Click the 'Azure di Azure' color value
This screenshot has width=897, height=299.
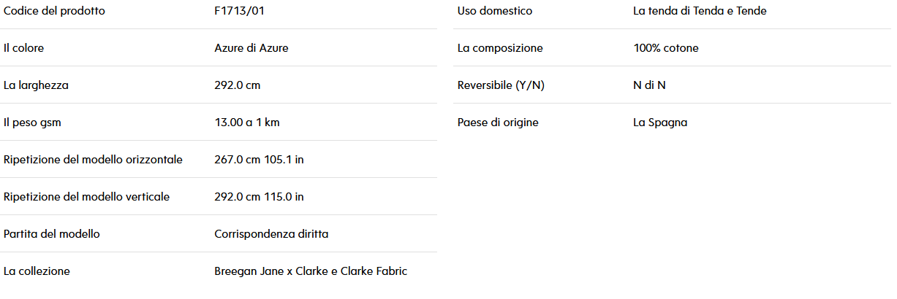pyautogui.click(x=251, y=48)
